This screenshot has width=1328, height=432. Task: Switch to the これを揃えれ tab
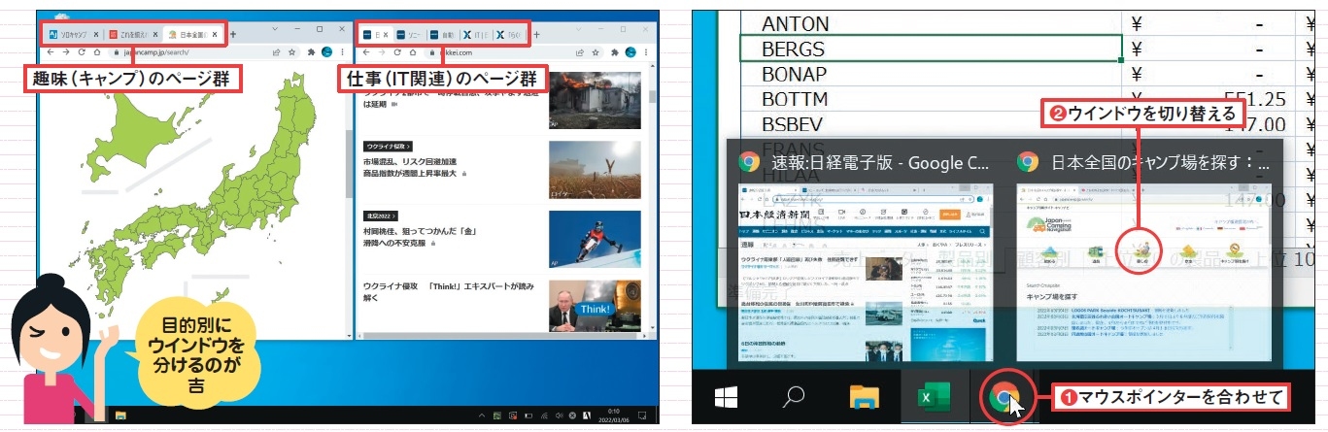134,34
